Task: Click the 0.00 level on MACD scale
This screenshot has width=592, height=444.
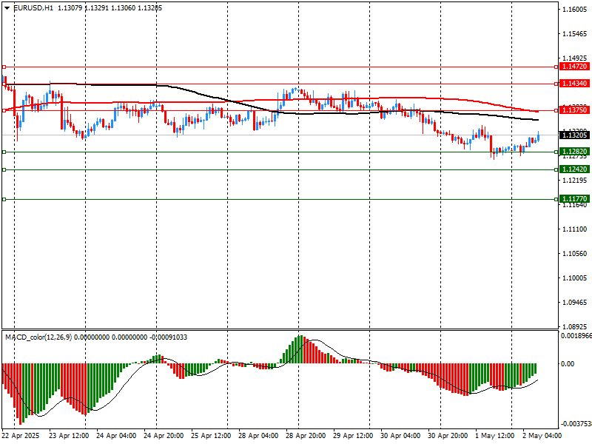Action: pyautogui.click(x=568, y=363)
